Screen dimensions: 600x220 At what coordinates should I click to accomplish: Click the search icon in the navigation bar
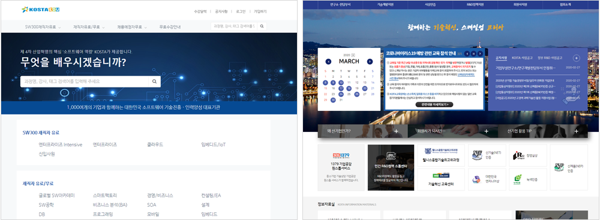tap(262, 26)
